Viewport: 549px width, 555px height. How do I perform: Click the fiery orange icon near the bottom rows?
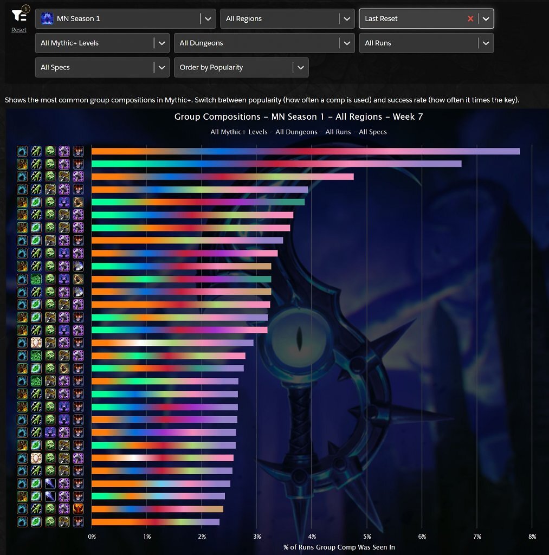[x=78, y=509]
